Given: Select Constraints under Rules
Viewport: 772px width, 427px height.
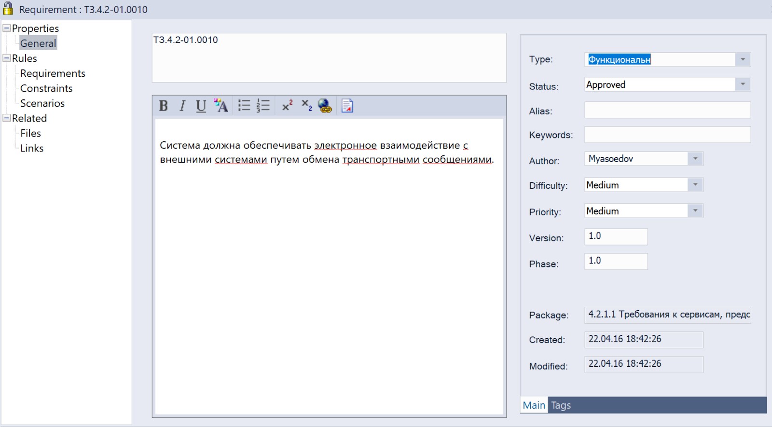Looking at the screenshot, I should click(x=46, y=88).
